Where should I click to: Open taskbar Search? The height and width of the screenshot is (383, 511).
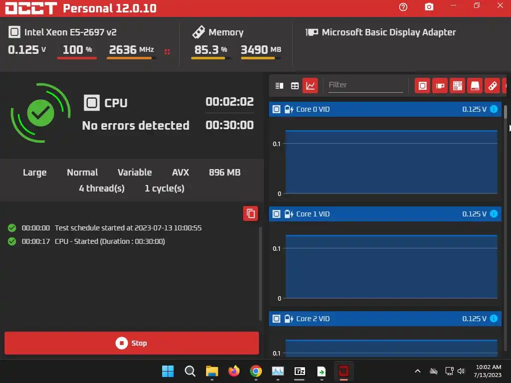[190, 371]
